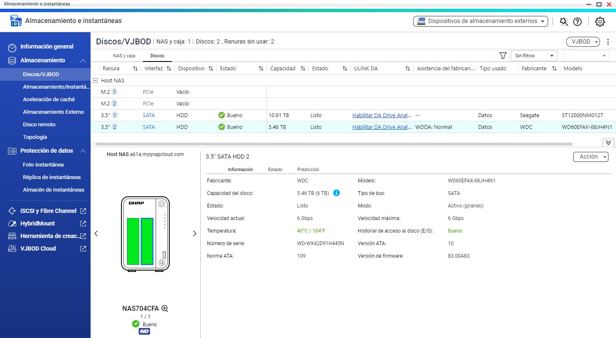Switch to the Predicción tab

tap(308, 169)
